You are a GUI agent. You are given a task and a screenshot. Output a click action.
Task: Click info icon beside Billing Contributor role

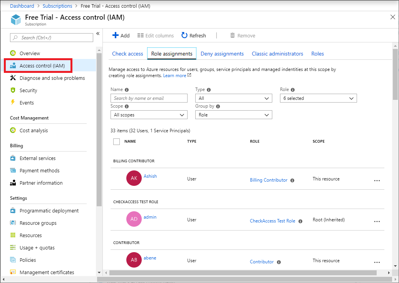pos(292,180)
